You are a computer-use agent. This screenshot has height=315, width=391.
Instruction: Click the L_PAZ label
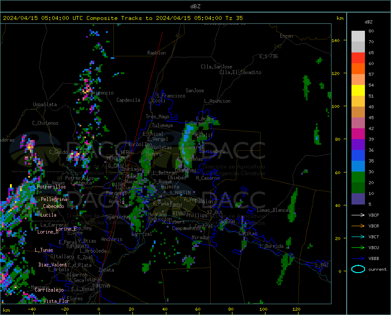tap(322, 265)
